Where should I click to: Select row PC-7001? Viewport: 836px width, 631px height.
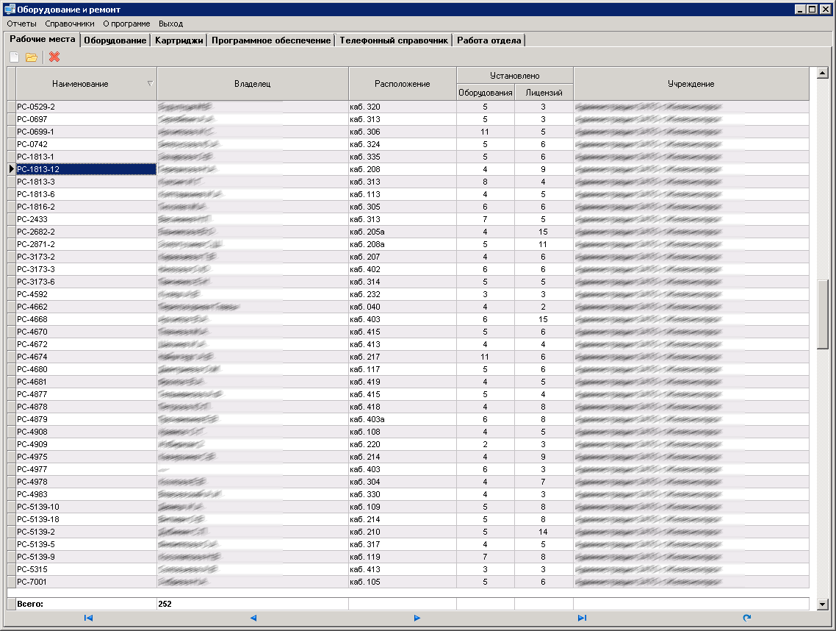pyautogui.click(x=408, y=582)
